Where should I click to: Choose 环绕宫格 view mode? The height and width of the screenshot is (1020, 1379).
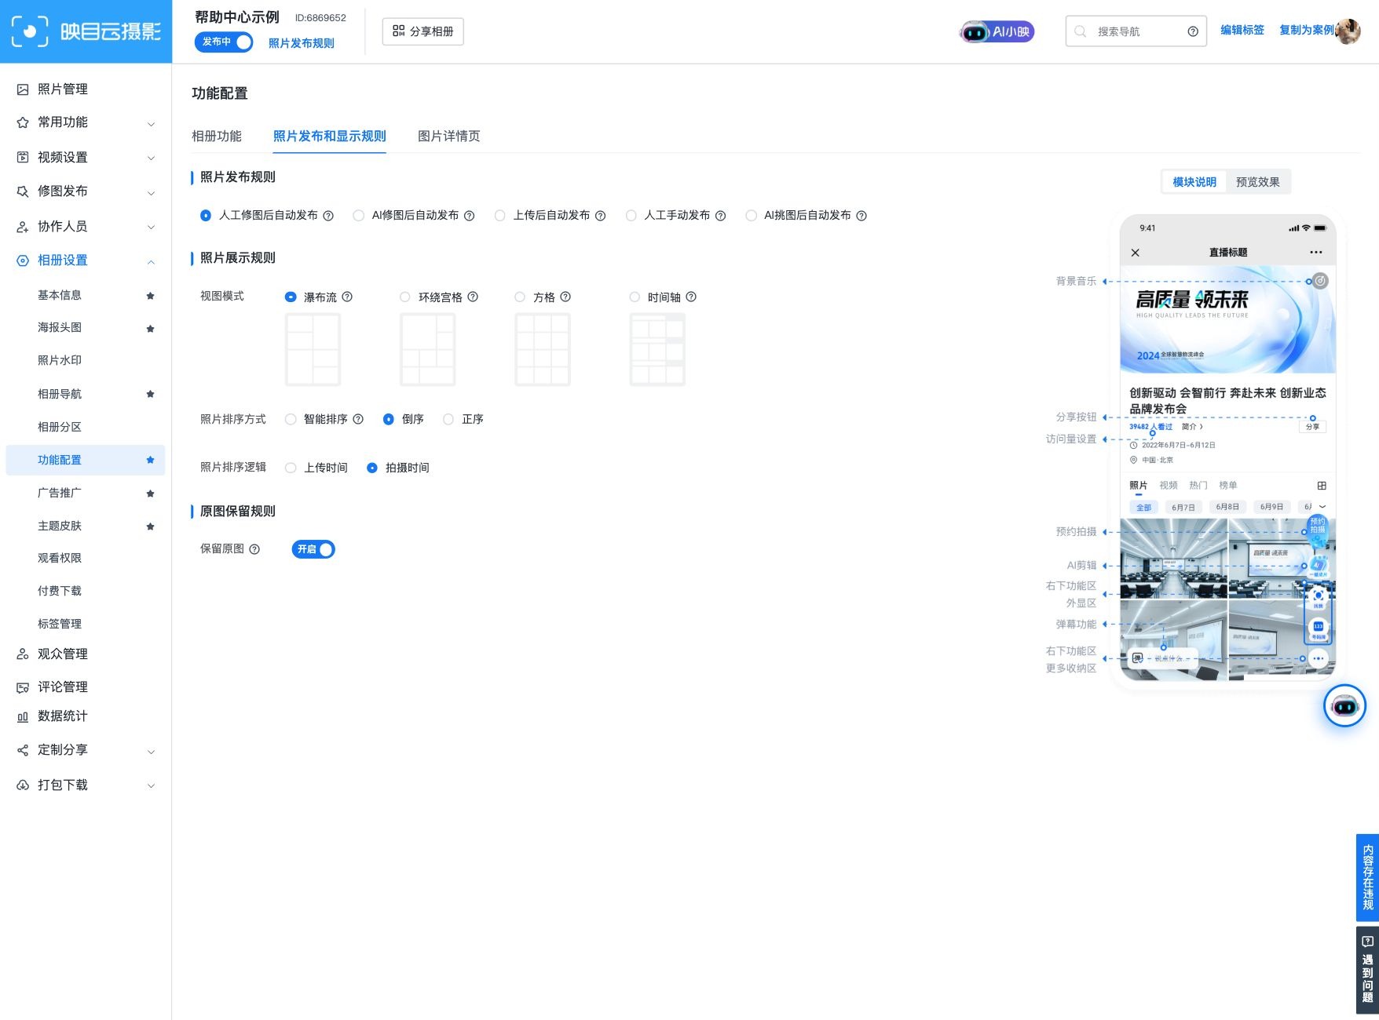click(405, 297)
